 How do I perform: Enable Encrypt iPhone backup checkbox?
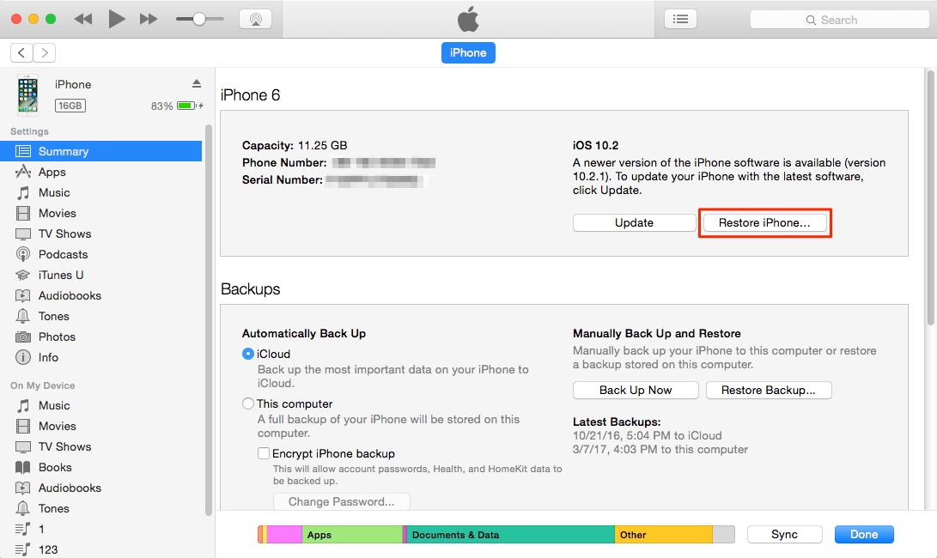[x=264, y=453]
